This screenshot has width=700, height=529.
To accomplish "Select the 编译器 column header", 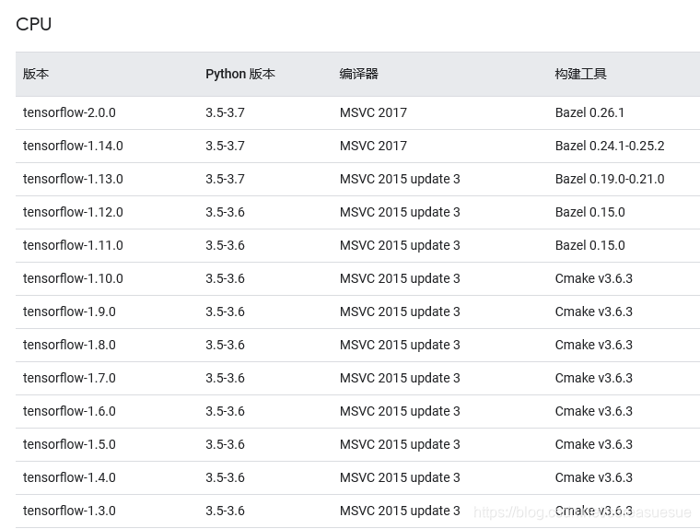I will 358,74.
